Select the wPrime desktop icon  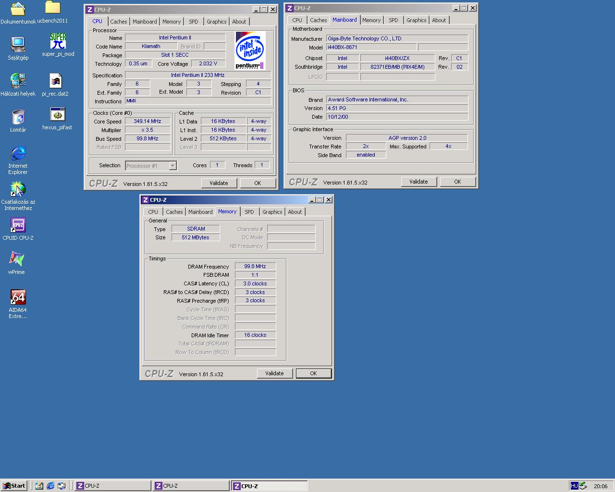point(16,259)
